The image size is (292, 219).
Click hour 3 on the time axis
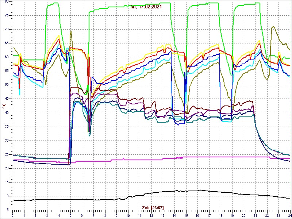click(47, 215)
